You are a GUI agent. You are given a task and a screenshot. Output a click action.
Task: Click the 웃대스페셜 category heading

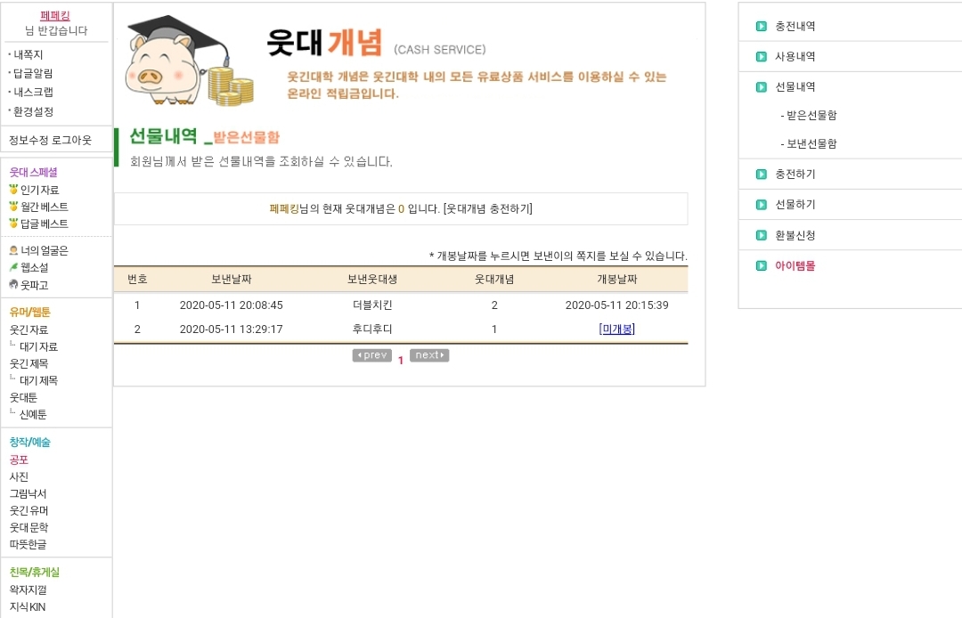(33, 173)
